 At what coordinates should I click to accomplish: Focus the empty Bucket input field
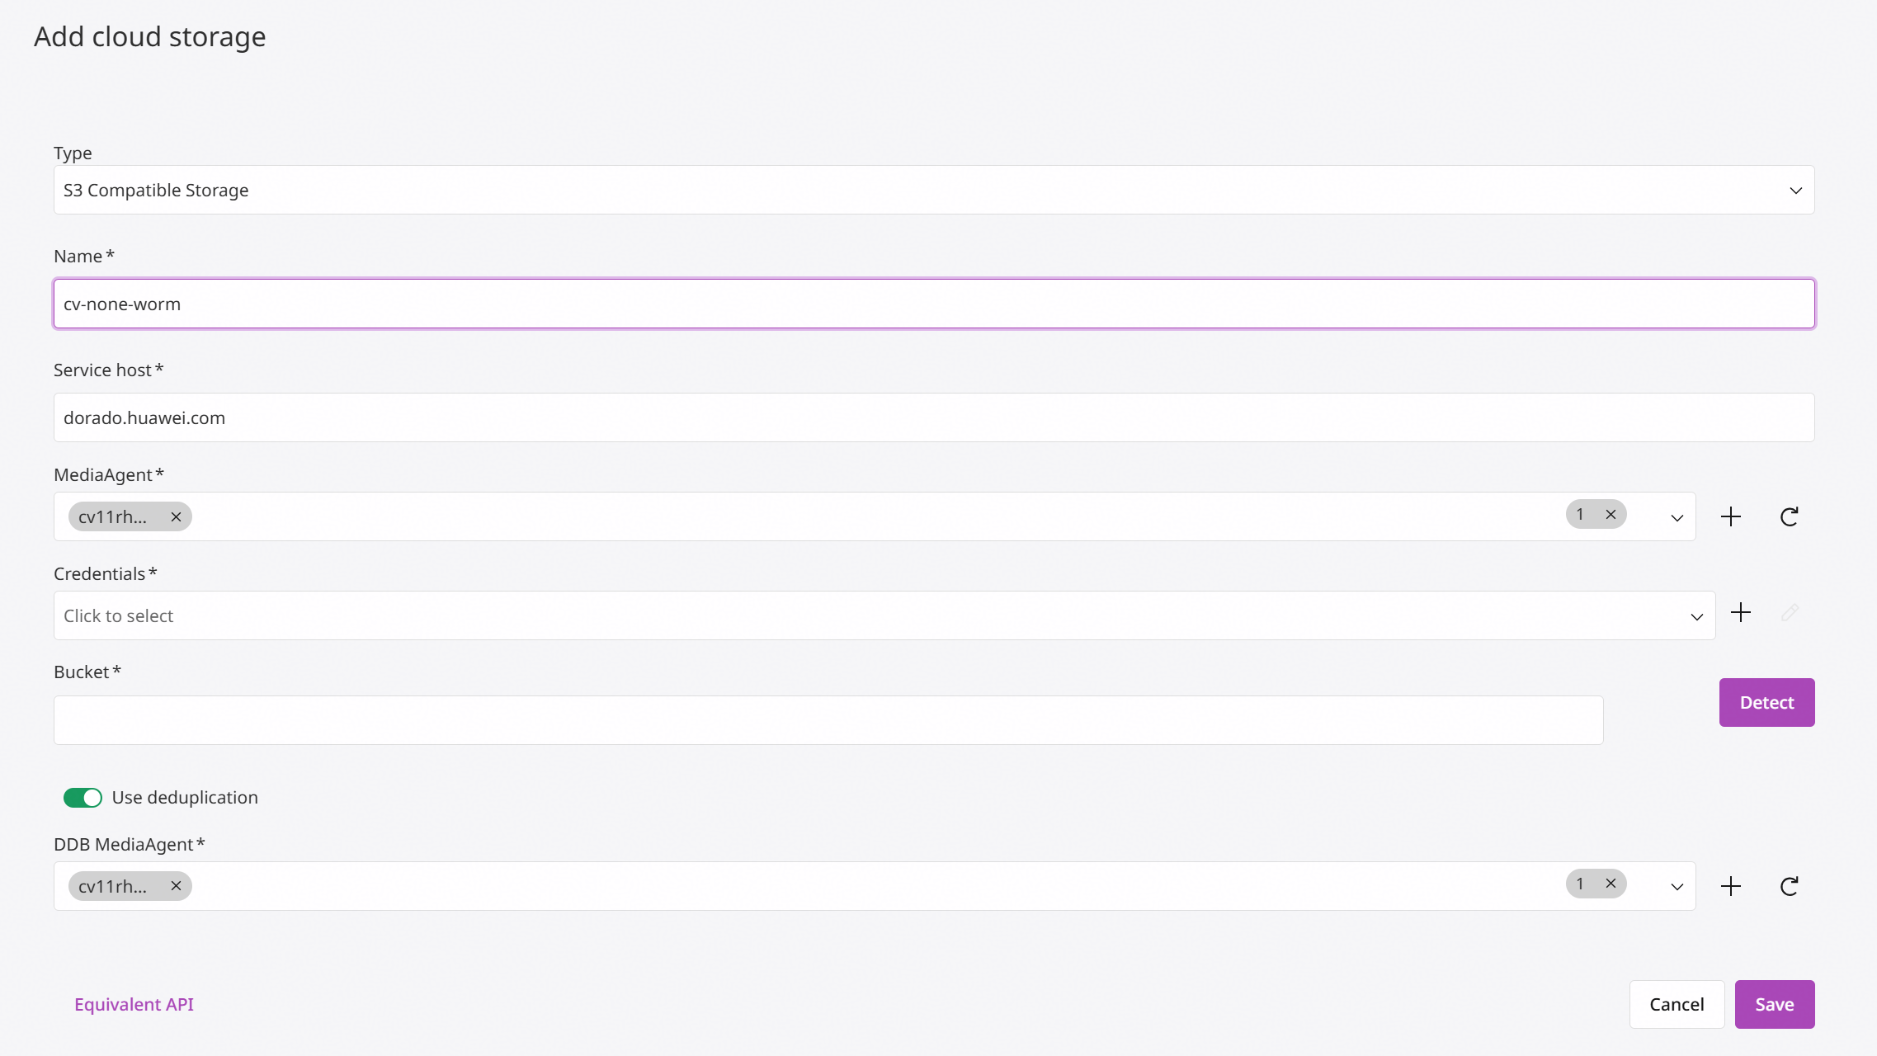[x=828, y=720]
